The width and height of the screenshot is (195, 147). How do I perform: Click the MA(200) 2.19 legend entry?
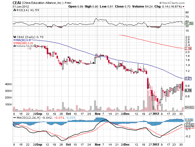(23, 43)
